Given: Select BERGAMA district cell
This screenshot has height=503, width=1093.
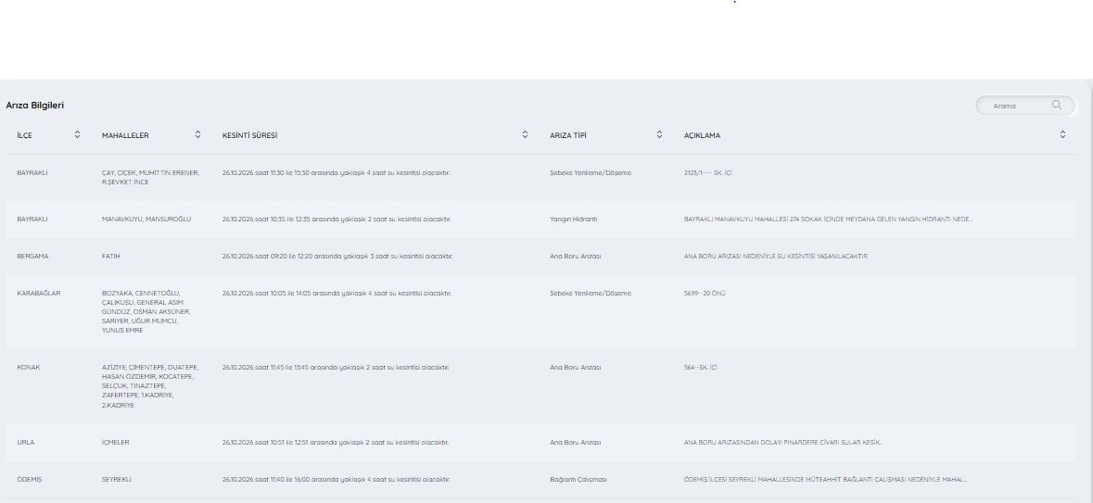Looking at the screenshot, I should tap(32, 257).
